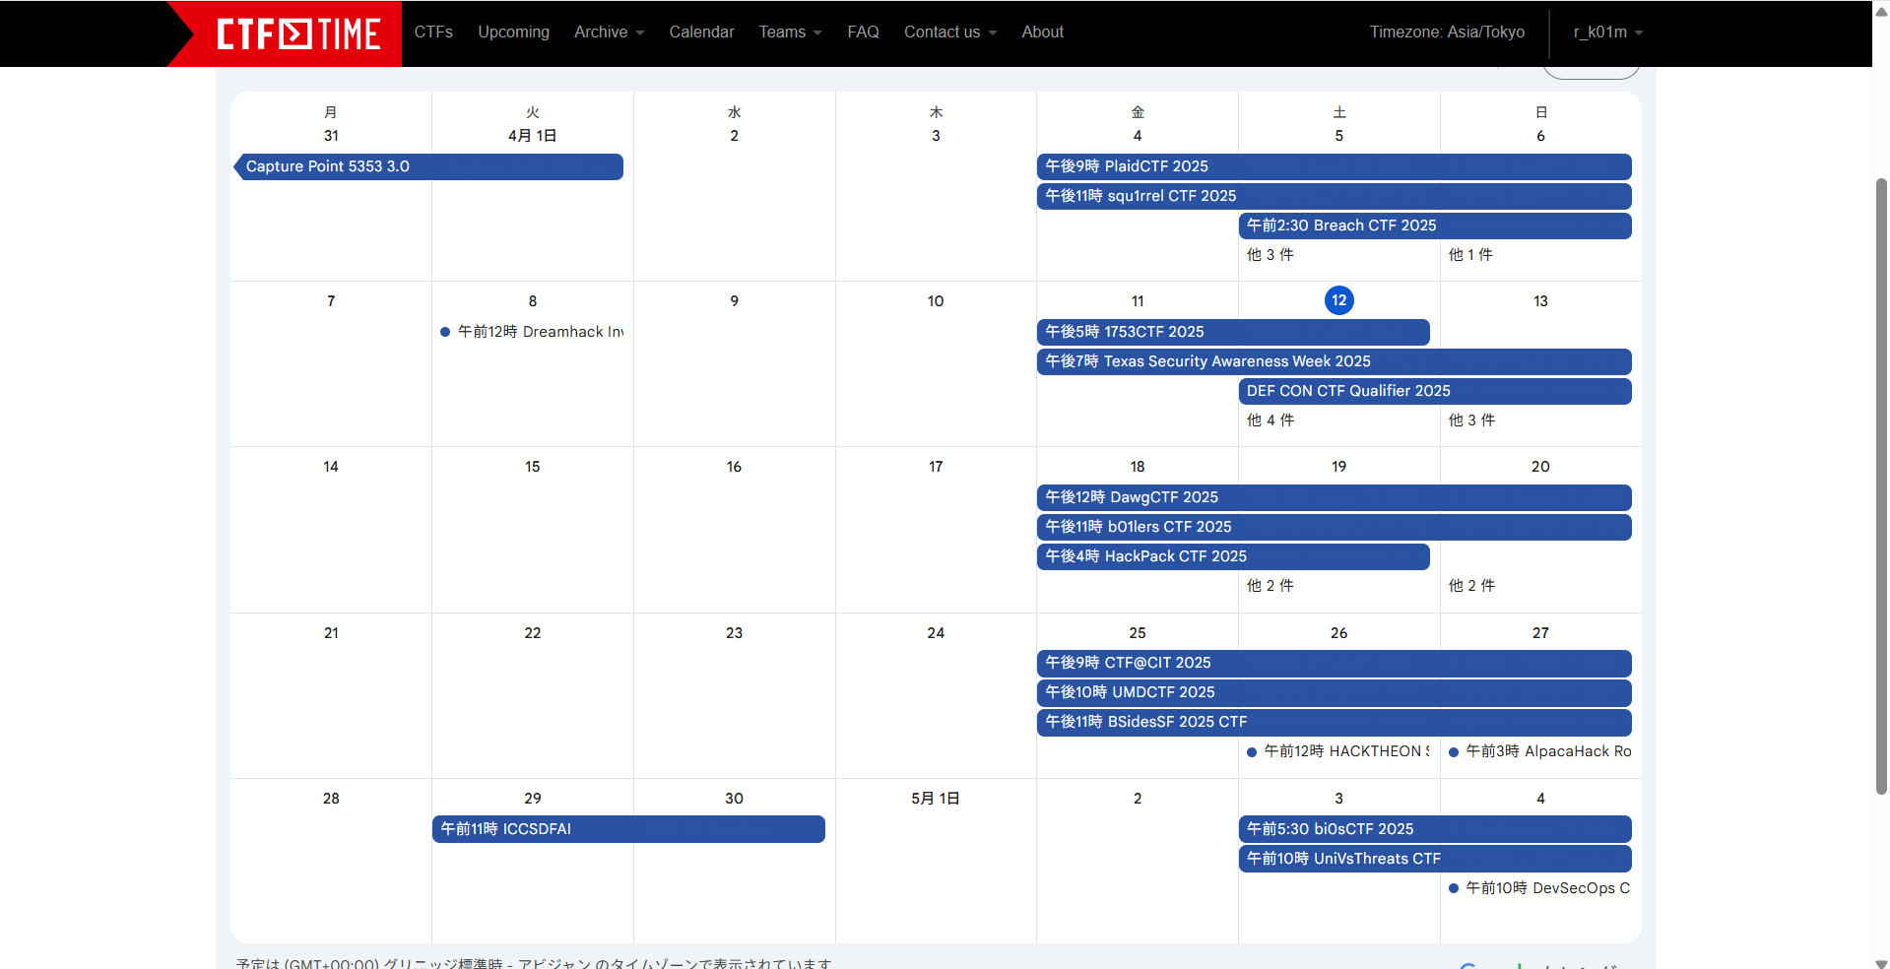Click the Timezone: Asia/Tokyo link
The image size is (1890, 969).
1447,32
